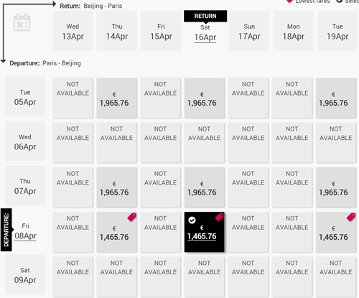Choose the selected 1,465.76 fare for 08Apr/16Apr
Screen dimensions: 359x298
(204, 232)
